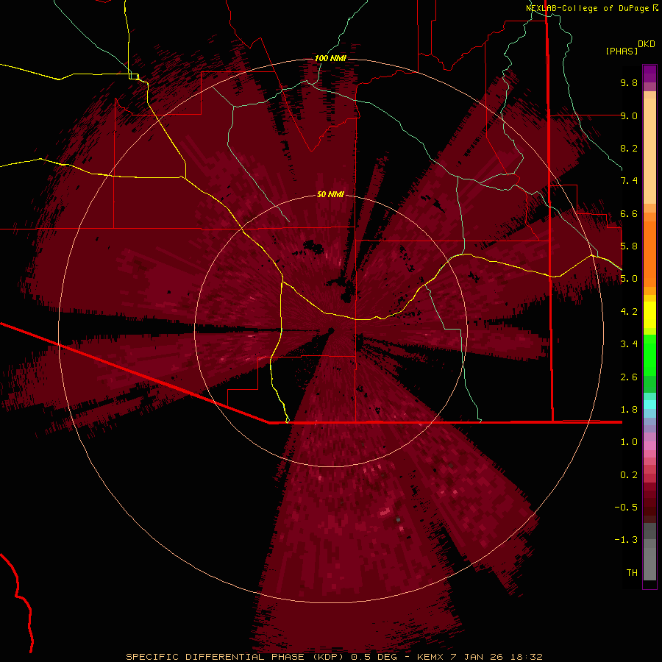662x662 pixels.
Task: Click the radar site center point
Action: 331,330
